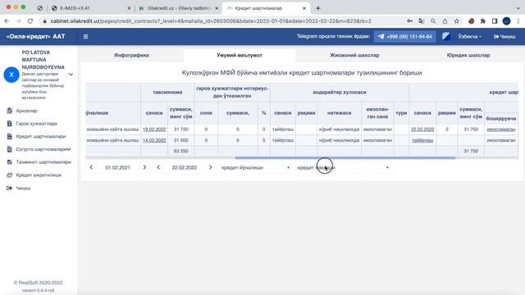This screenshot has width=525, height=295.
Task: Open the 22.02.2022 contract date link
Action: [x=422, y=129]
